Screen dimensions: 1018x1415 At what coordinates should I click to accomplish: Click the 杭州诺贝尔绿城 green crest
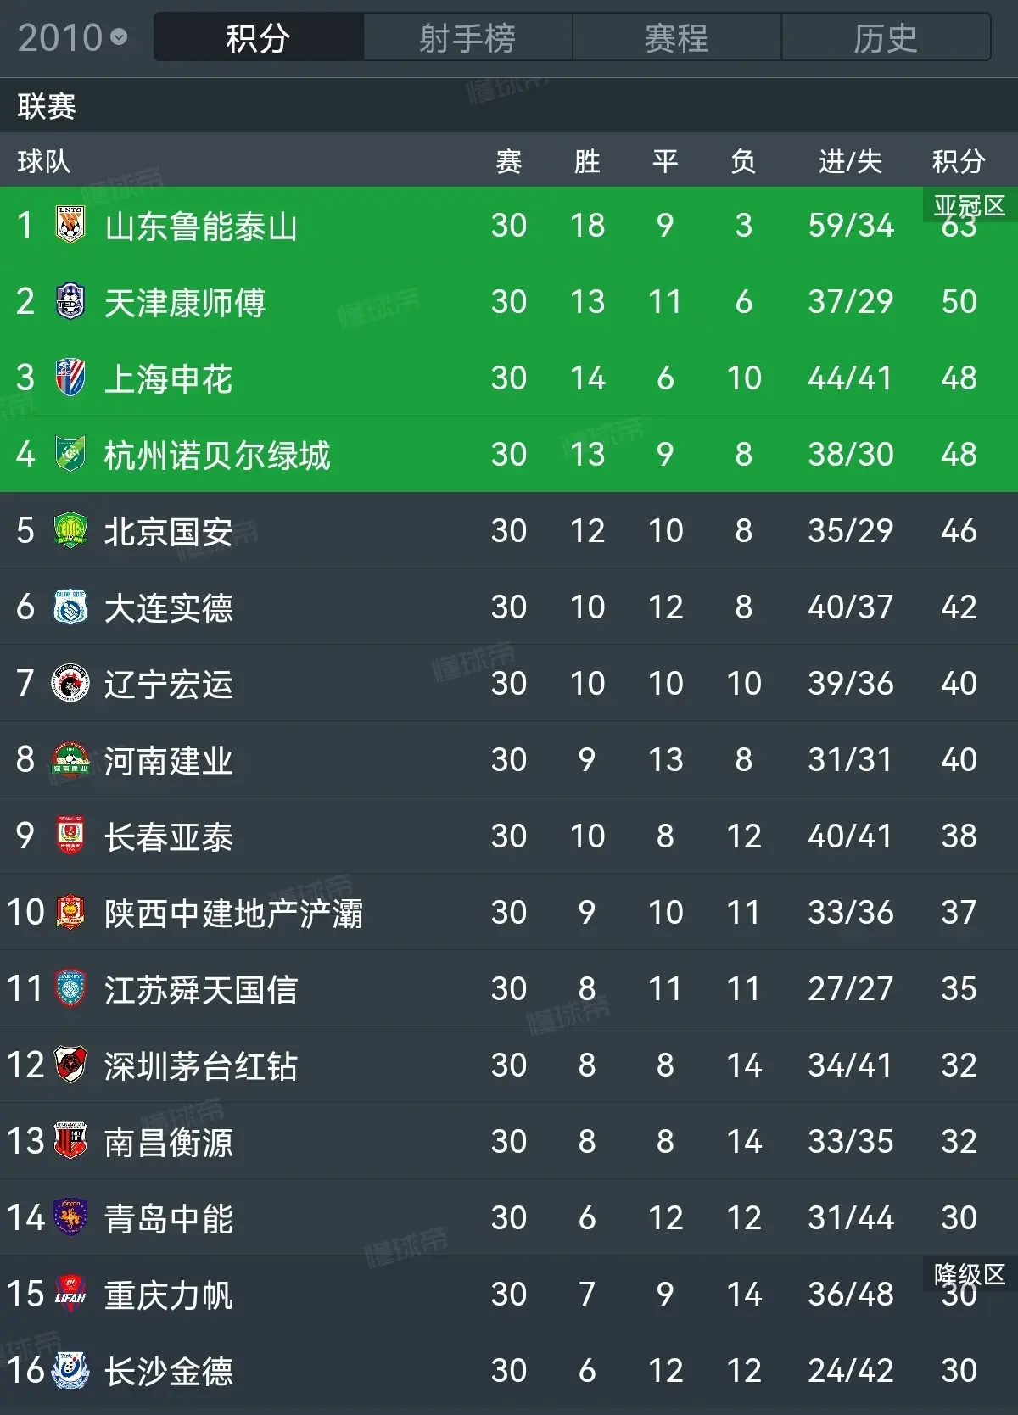(70, 454)
